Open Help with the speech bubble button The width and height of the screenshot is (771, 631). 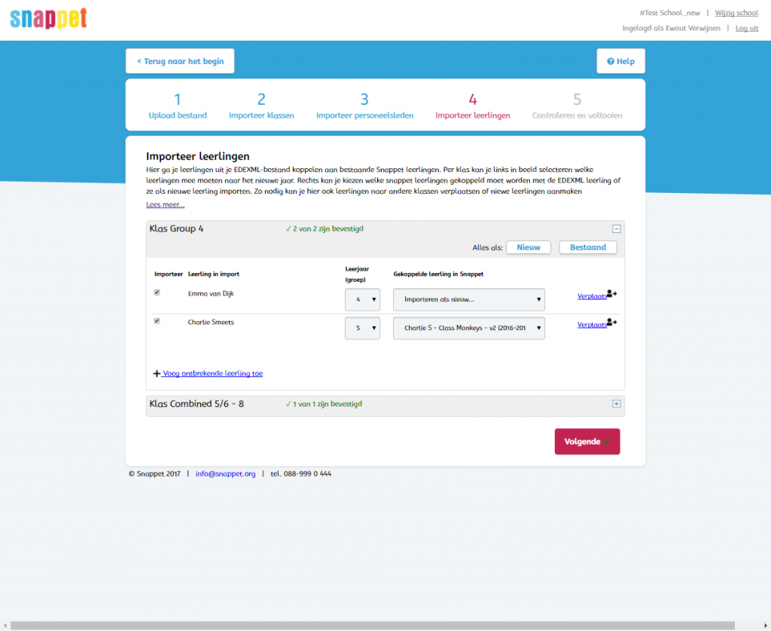point(620,61)
